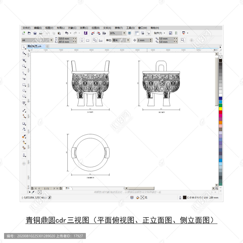Image resolution: width=243 pixels, height=243 pixels.
Task: Toggle Show grid button
Action: [x=143, y=33]
